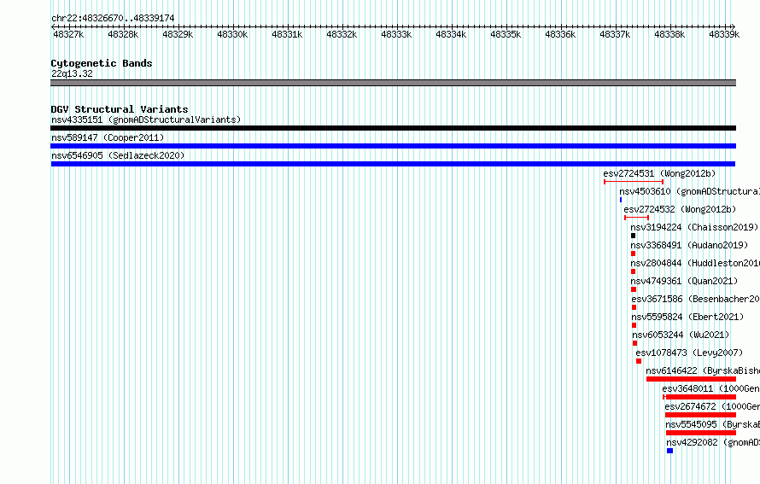Open nsv6146422 ByrskaBishop variant label

pyautogui.click(x=703, y=370)
